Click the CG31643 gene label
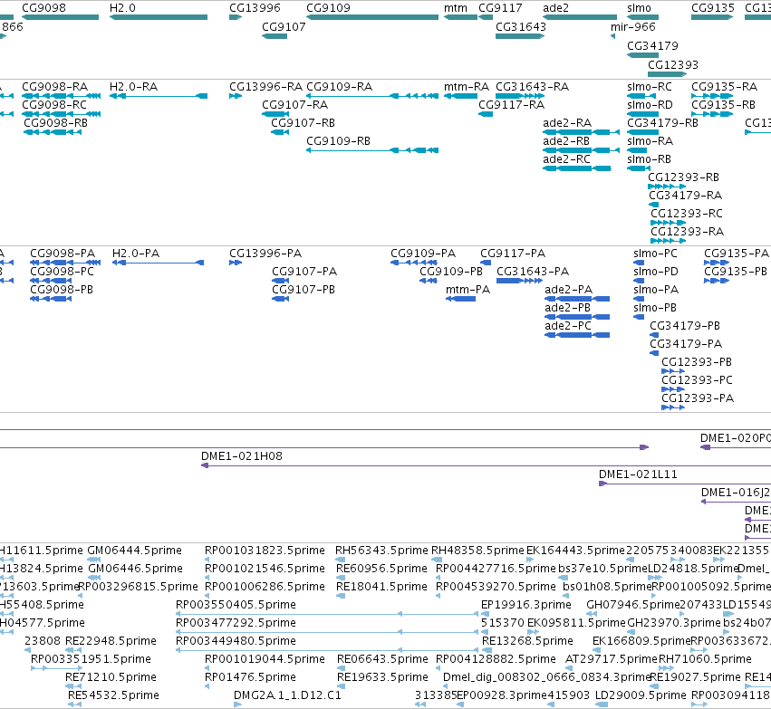Viewport: 771px width, 709px height. coord(521,26)
